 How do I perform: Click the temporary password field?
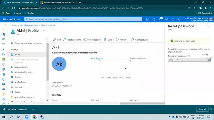tap(187, 60)
